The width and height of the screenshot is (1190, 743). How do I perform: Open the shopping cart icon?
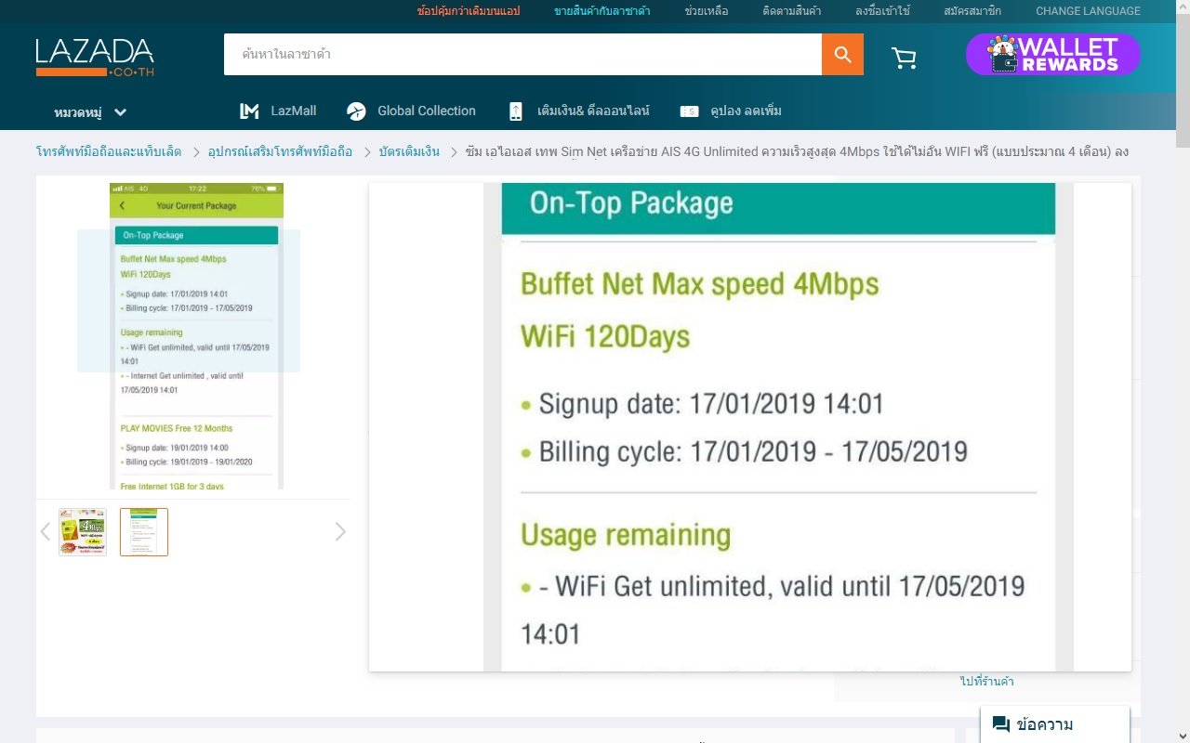[904, 58]
